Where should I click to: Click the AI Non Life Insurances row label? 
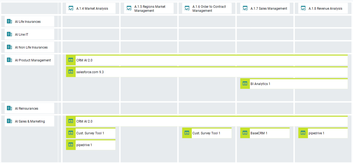coord(29,47)
